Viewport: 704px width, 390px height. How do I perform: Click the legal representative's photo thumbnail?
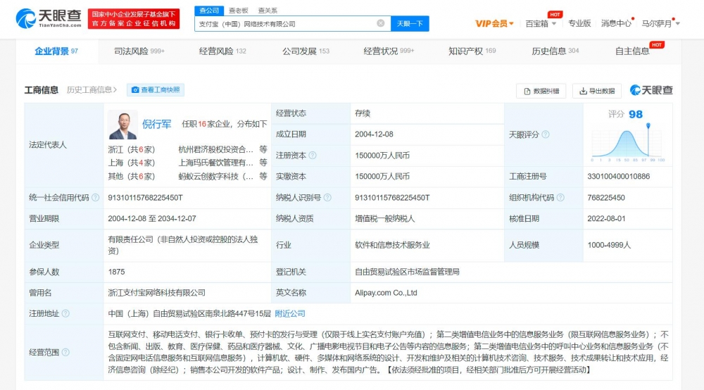(122, 125)
